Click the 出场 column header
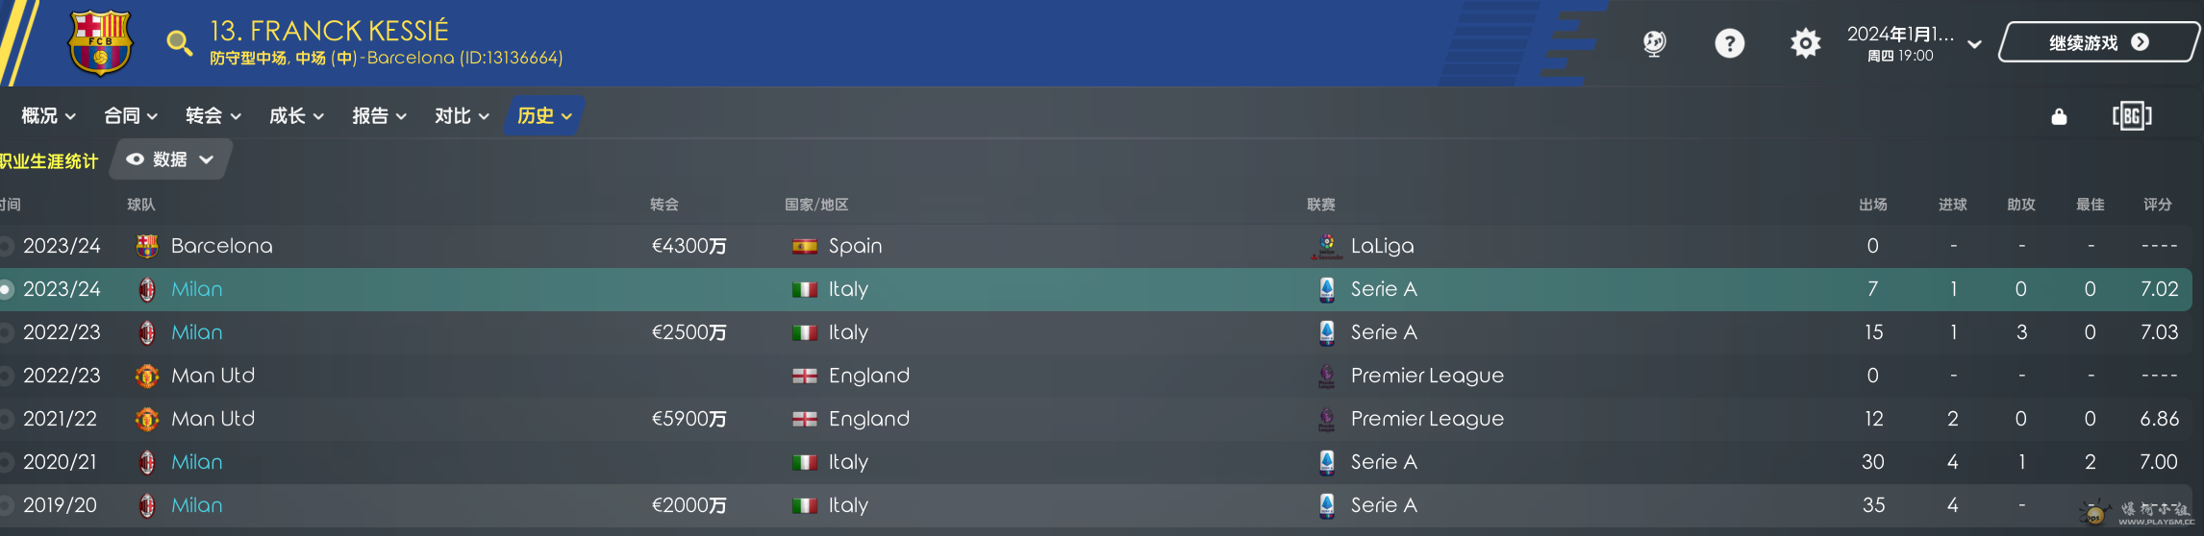 pyautogui.click(x=1872, y=205)
